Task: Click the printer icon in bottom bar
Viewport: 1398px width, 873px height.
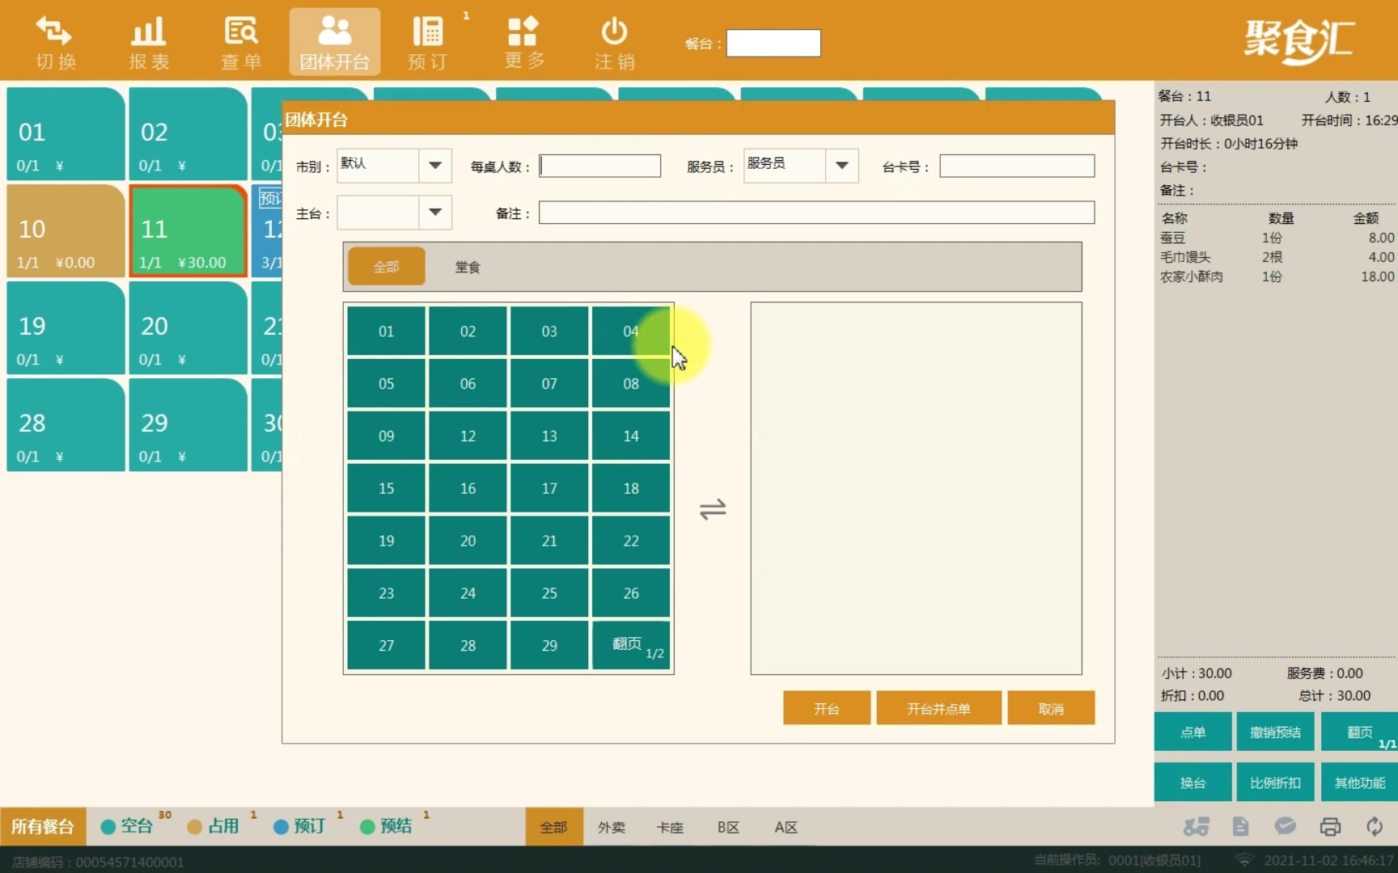Action: pyautogui.click(x=1330, y=826)
